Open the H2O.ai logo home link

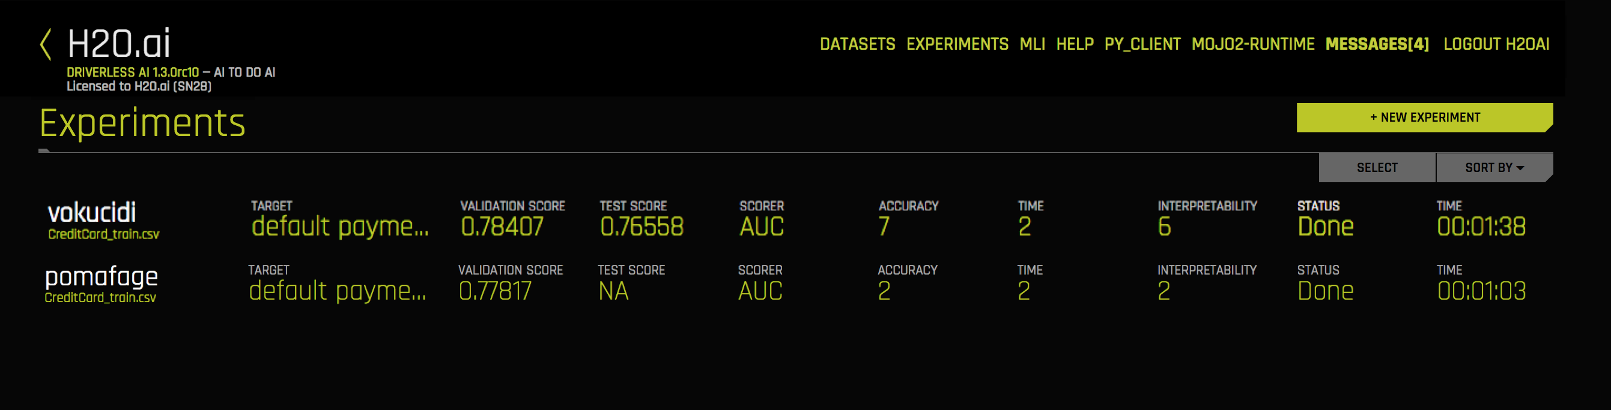click(119, 44)
